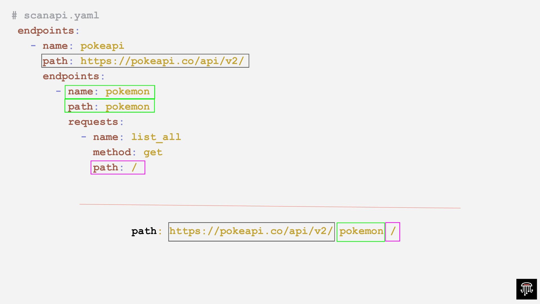The width and height of the screenshot is (540, 304).
Task: Click the method get value
Action: (153, 152)
